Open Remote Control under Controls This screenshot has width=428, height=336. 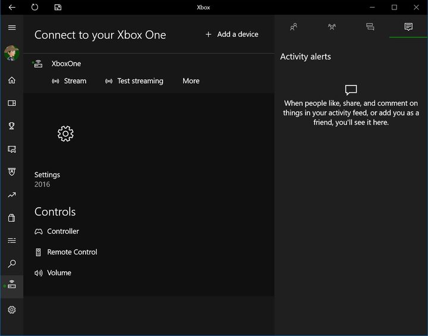pyautogui.click(x=66, y=252)
